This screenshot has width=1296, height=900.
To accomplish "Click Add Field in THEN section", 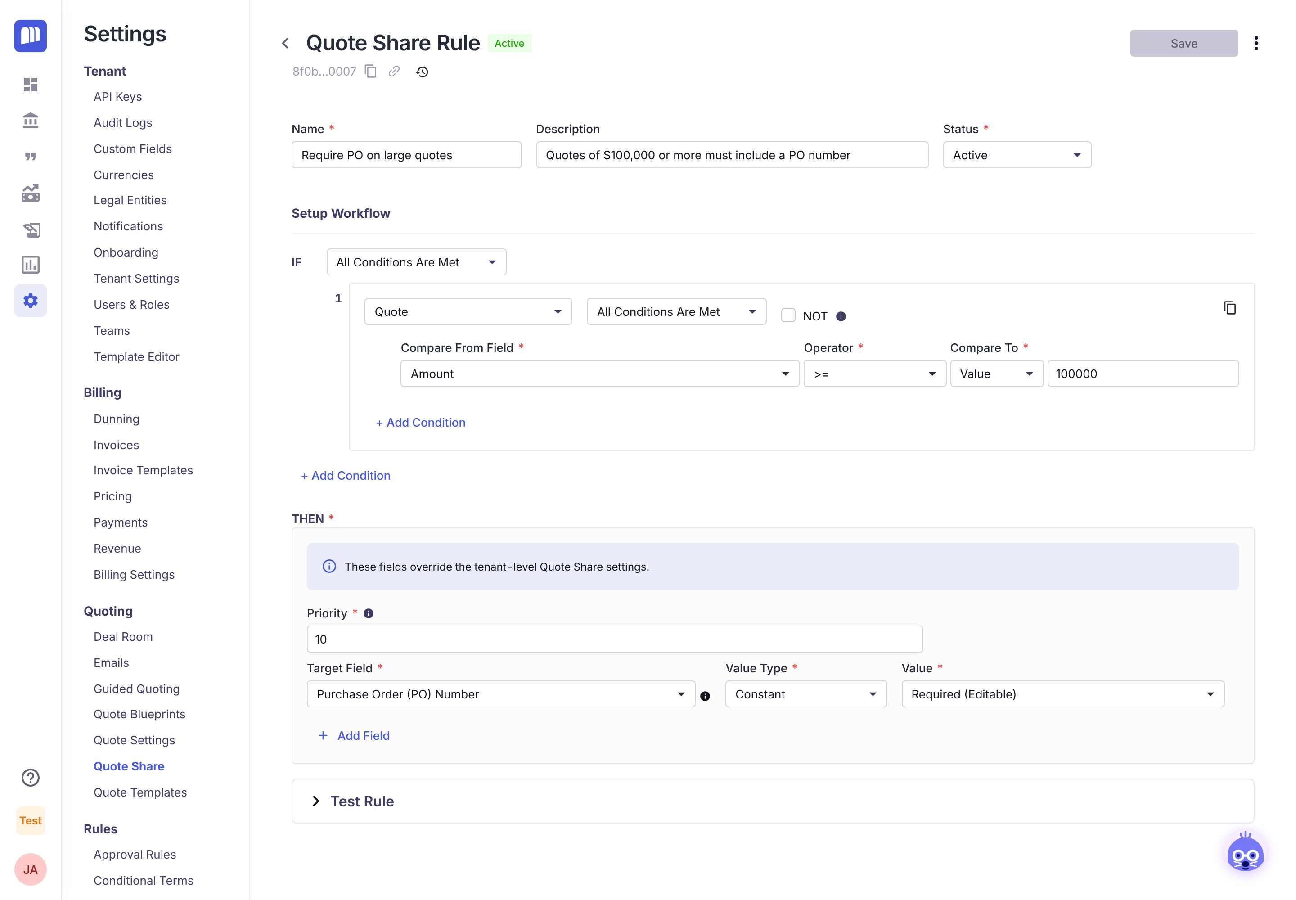I will pyautogui.click(x=354, y=735).
